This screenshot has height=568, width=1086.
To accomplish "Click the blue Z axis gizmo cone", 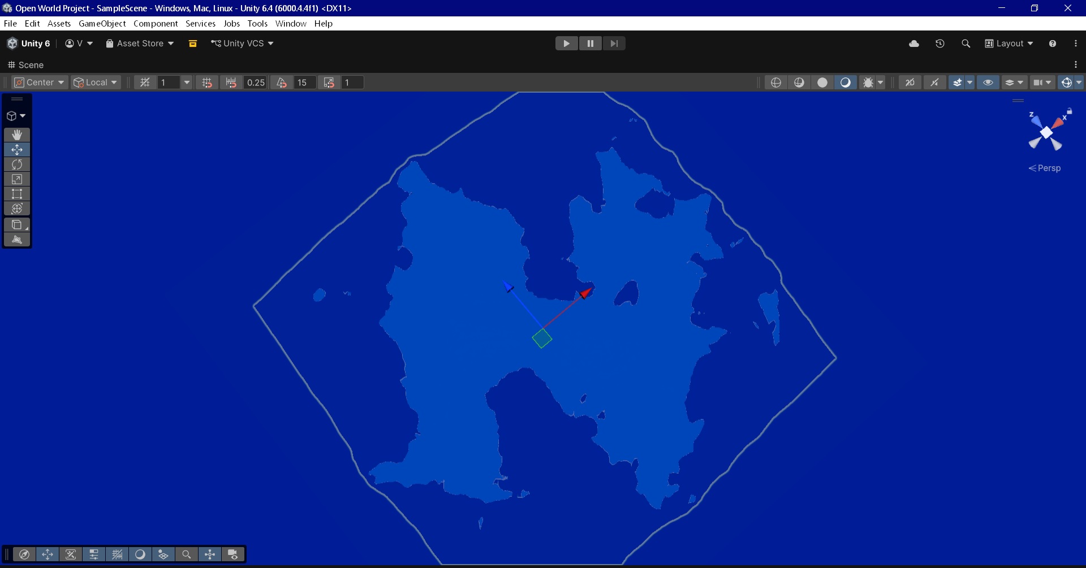I will coord(1036,120).
